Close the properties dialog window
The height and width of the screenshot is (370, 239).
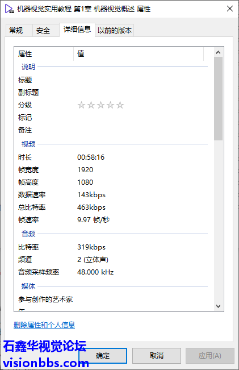(x=230, y=9)
